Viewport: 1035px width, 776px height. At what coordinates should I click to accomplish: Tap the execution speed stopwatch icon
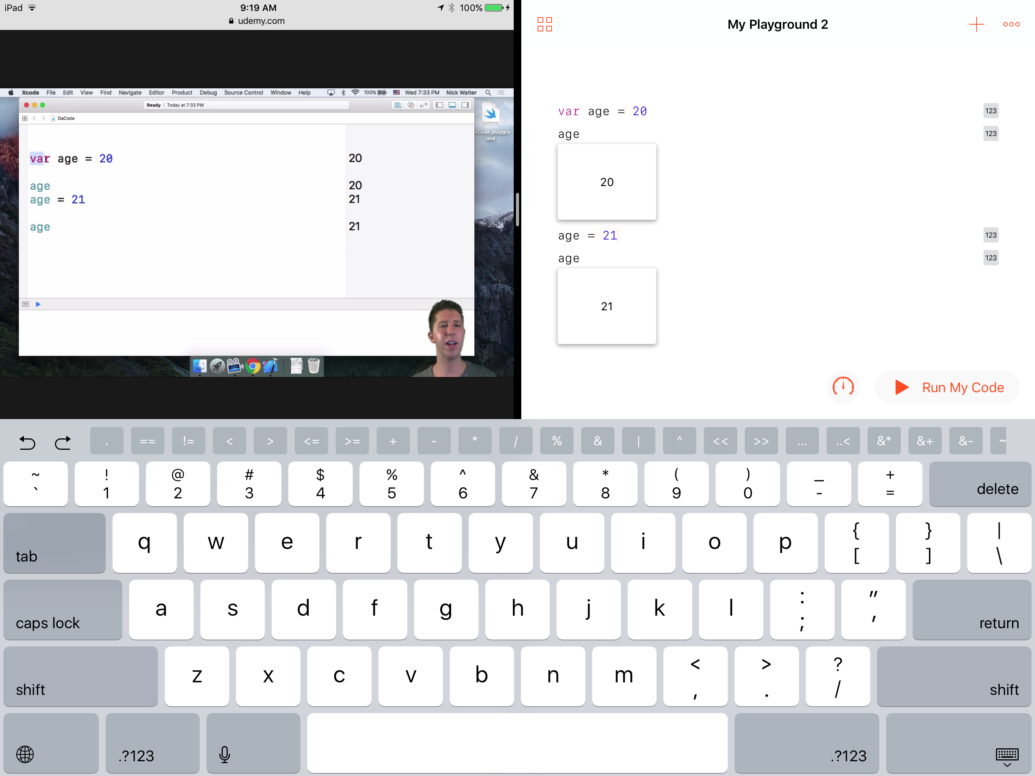click(843, 387)
